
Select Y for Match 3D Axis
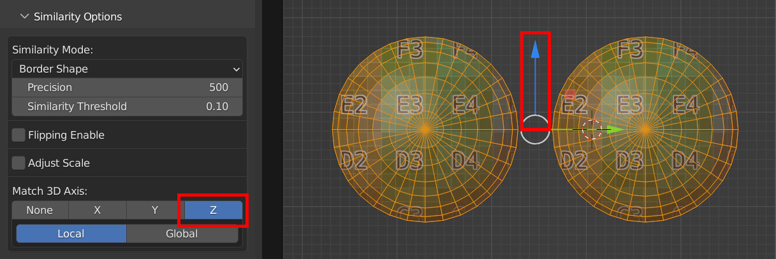155,210
